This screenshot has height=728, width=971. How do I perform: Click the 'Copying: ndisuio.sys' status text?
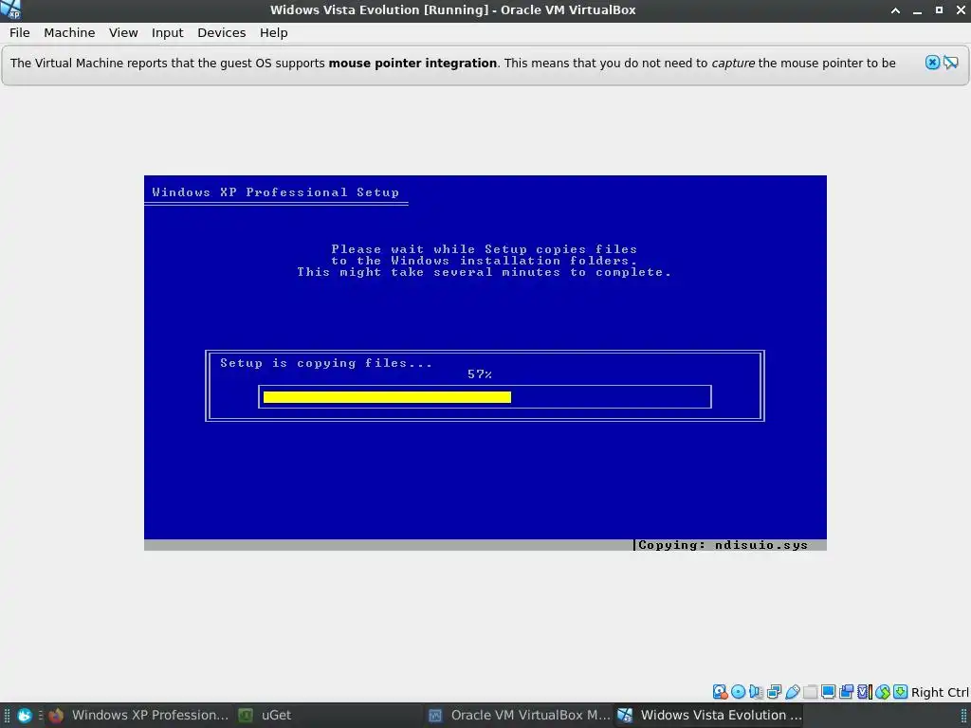click(x=723, y=545)
